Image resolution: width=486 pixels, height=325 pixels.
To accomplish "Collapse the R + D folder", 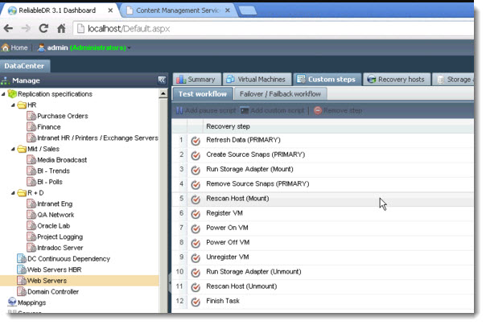I will pyautogui.click(x=13, y=193).
